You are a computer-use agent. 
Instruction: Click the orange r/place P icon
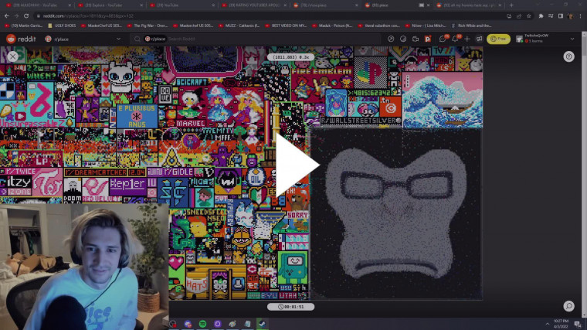(428, 39)
